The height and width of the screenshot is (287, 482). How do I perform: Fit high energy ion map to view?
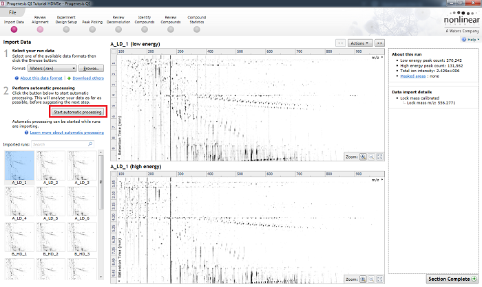click(379, 279)
